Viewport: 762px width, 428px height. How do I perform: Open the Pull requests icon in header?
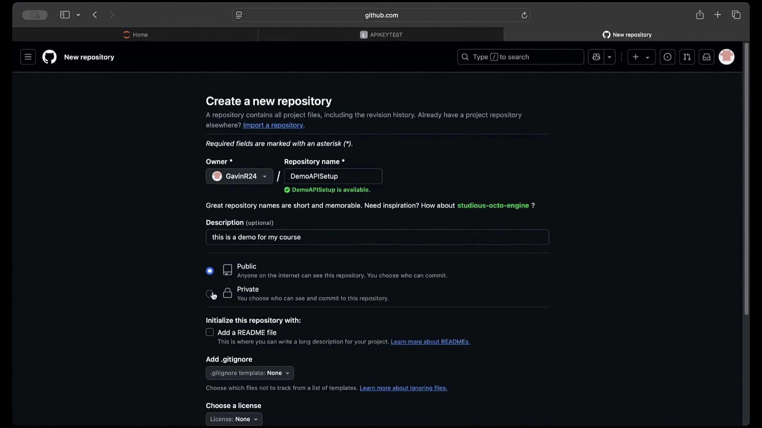(687, 57)
